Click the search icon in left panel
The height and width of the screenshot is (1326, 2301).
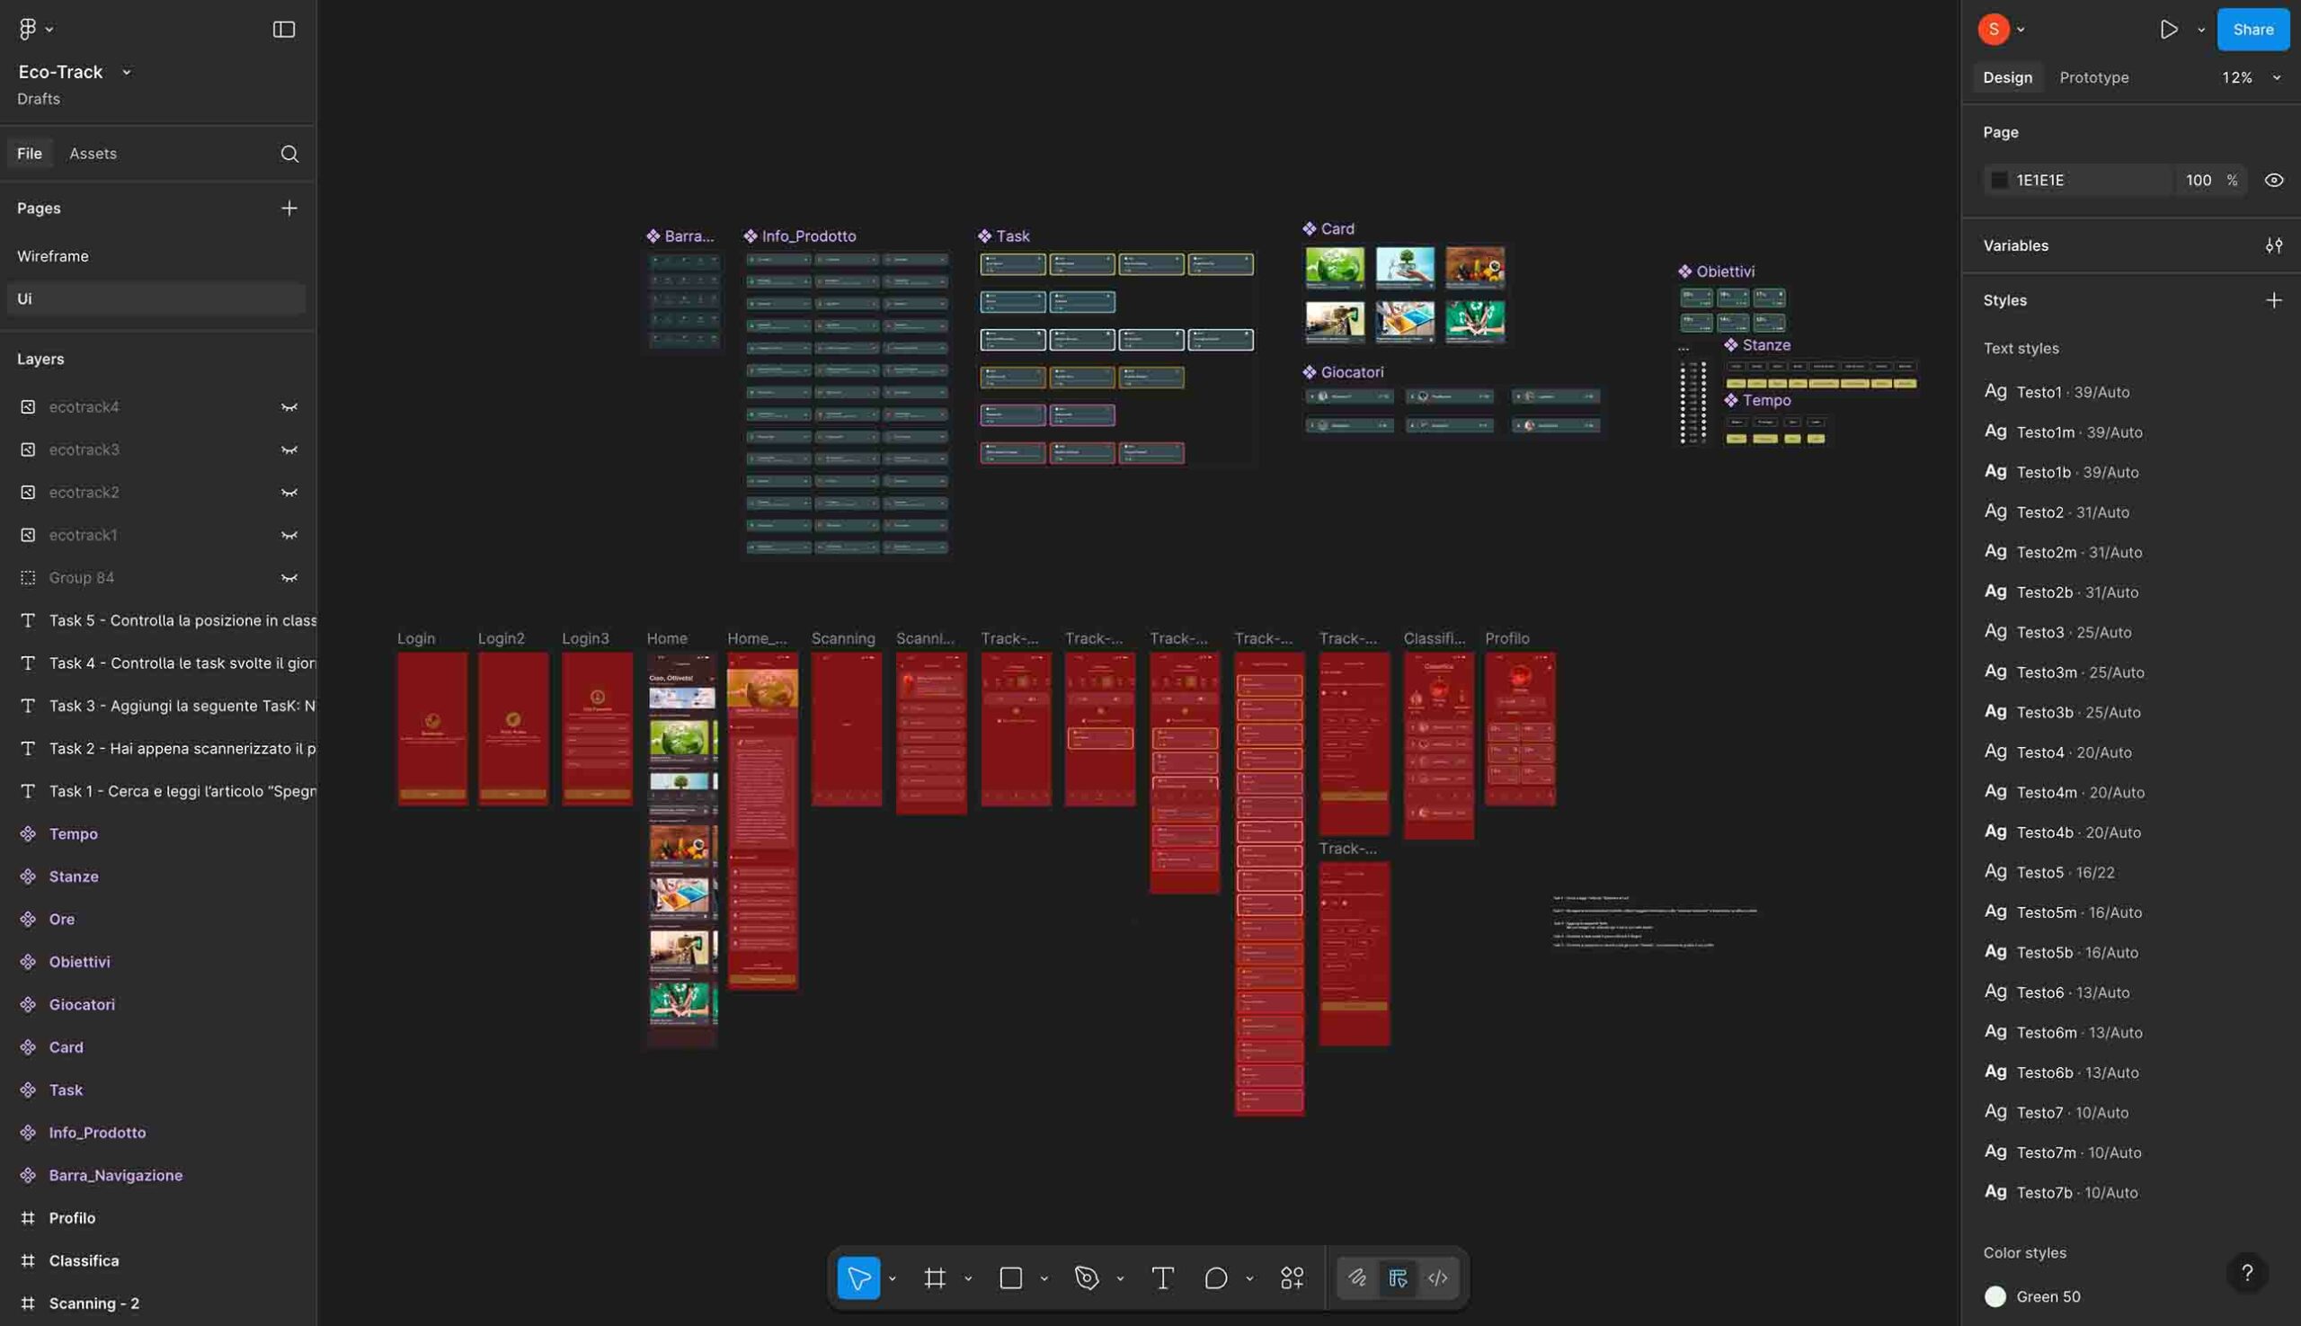tap(289, 154)
